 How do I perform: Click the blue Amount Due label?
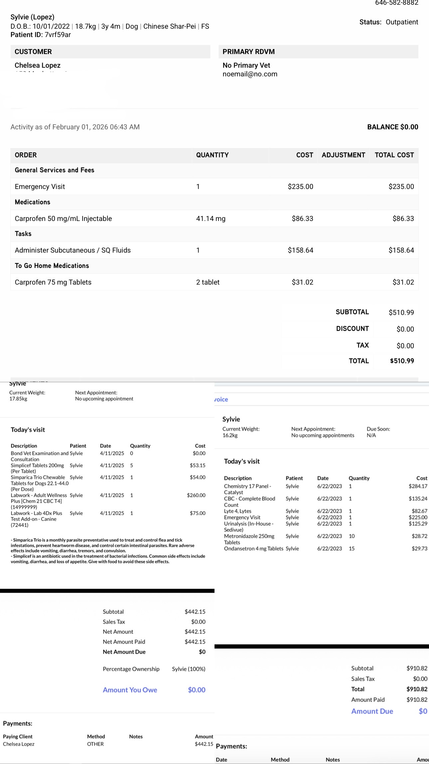coord(372,711)
